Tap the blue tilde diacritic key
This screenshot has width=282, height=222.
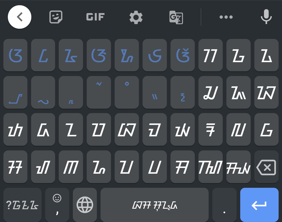tap(99, 92)
